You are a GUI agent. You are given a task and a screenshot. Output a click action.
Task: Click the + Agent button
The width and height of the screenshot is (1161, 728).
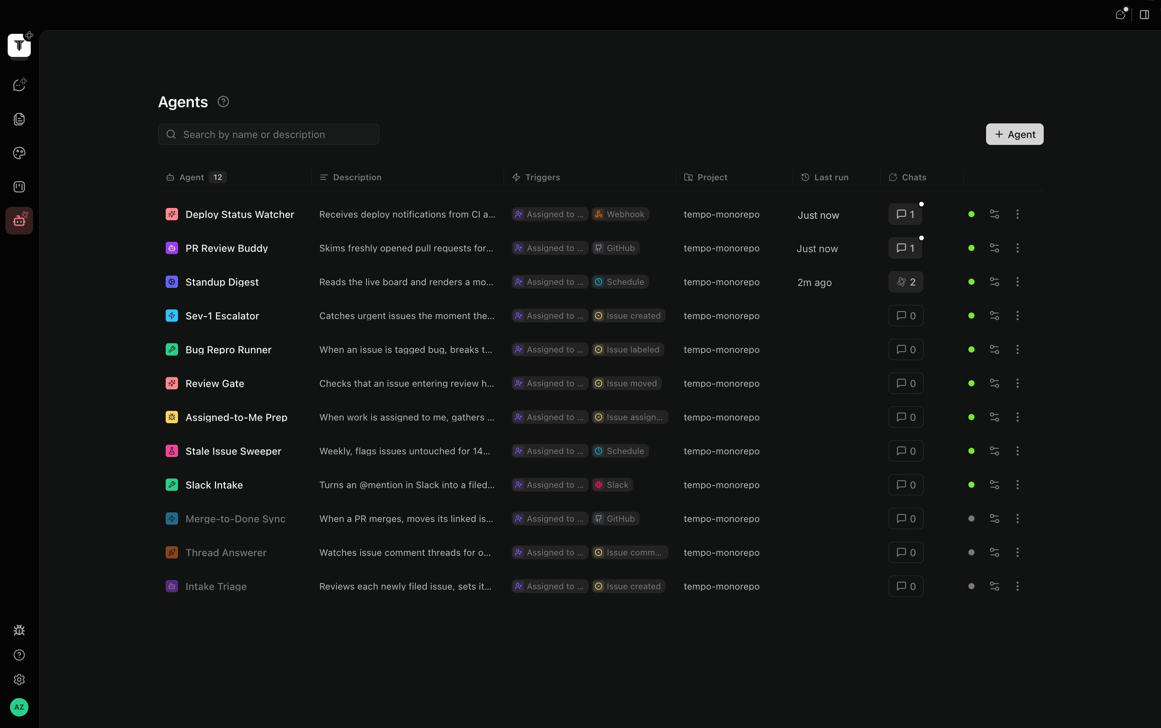[1015, 134]
